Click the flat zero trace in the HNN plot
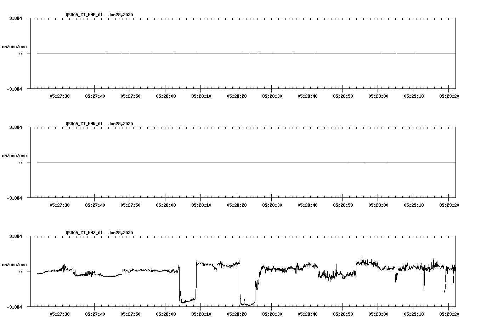Image resolution: width=481 pixels, height=327 pixels. click(246, 162)
